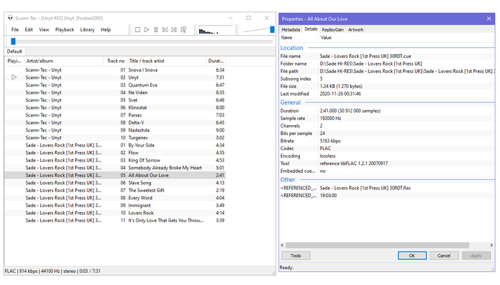Click the seekbar position handle
This screenshot has height=285, width=500.
click(x=13, y=41)
